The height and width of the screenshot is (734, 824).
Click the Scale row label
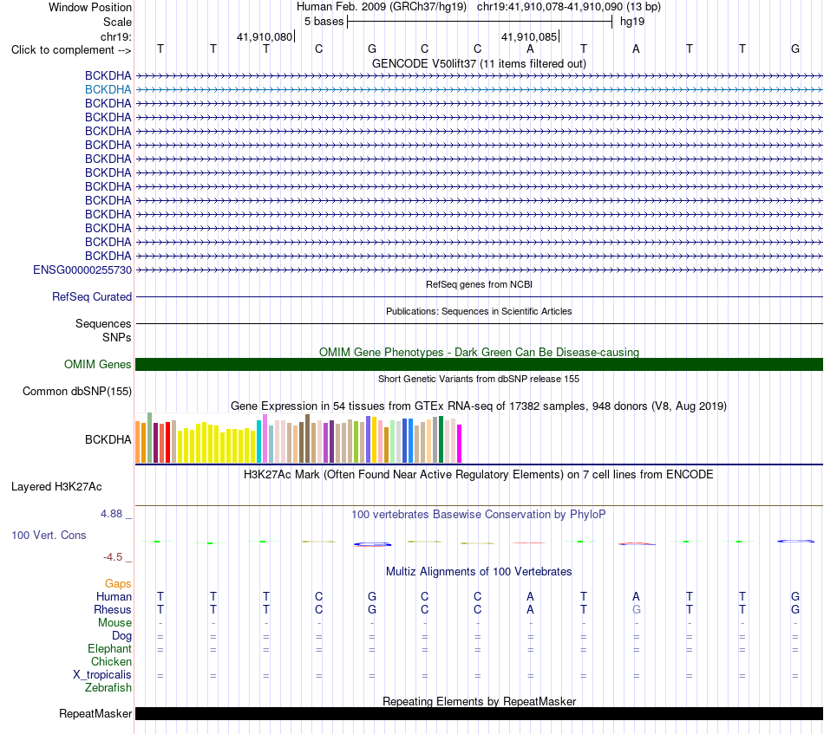click(117, 22)
